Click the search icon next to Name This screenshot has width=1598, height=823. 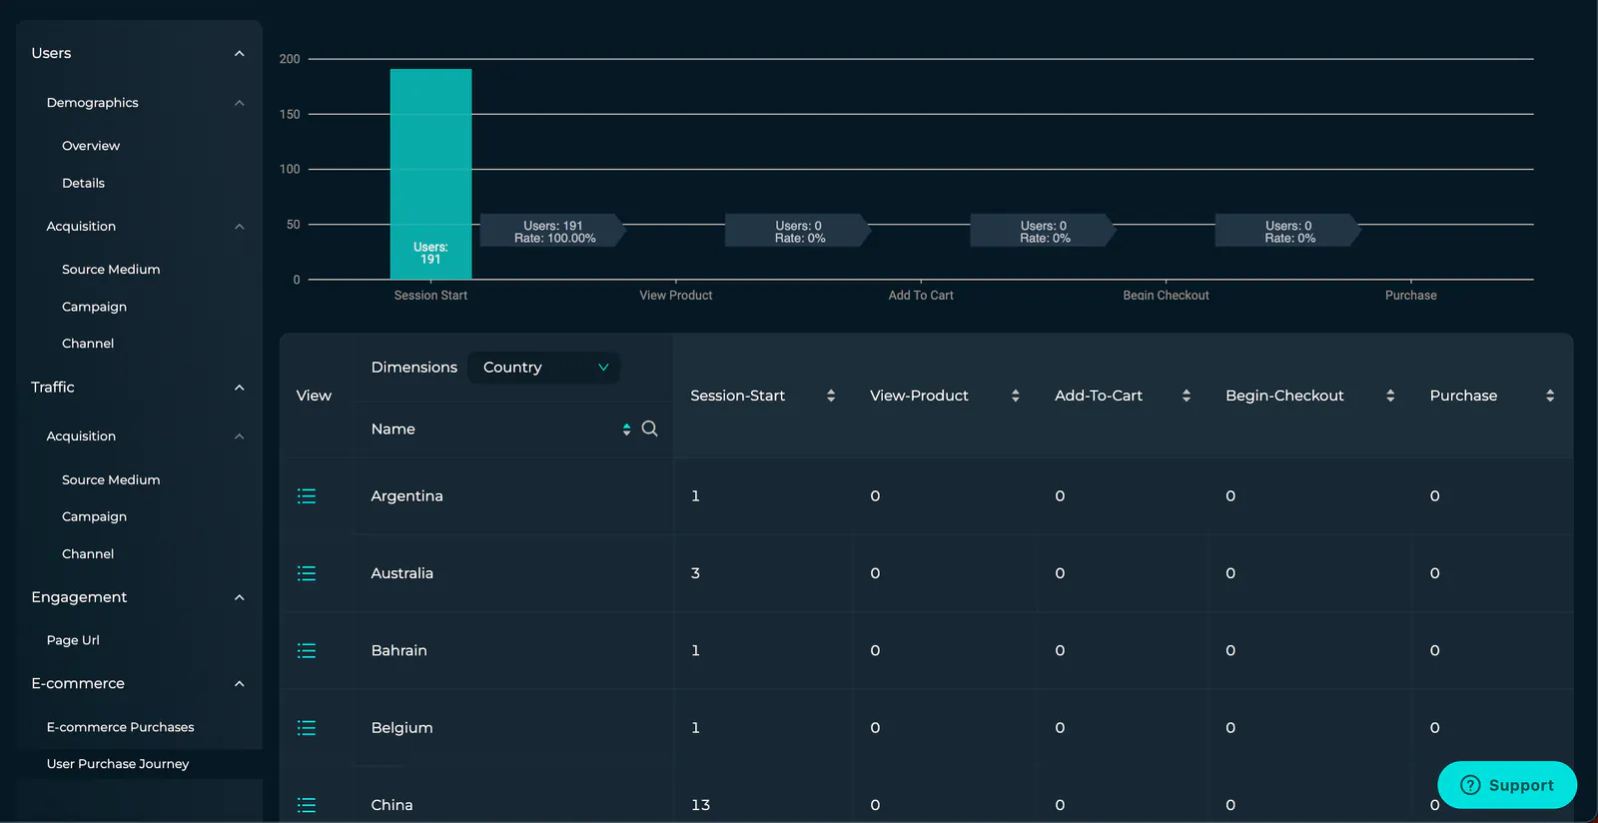(x=649, y=428)
